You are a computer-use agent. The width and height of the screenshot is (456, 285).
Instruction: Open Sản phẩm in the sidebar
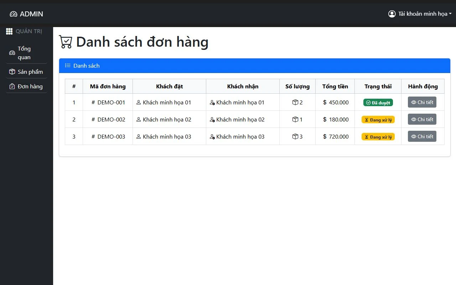click(26, 72)
